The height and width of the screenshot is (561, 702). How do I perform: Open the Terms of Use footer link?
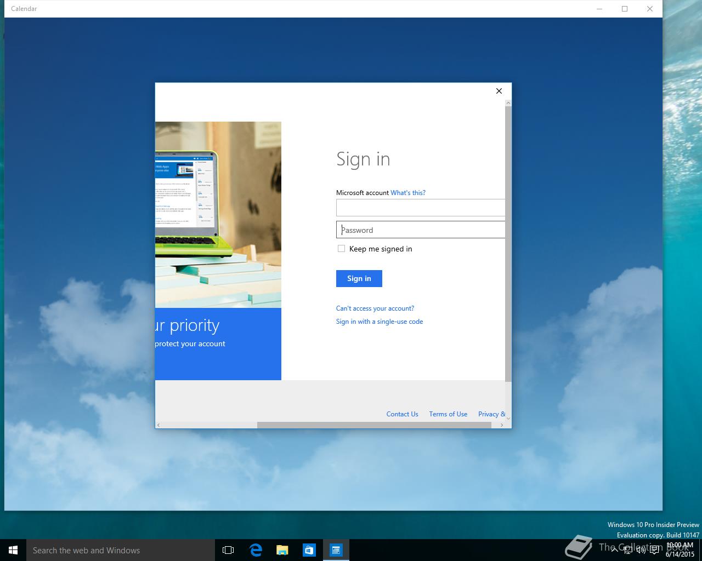448,414
